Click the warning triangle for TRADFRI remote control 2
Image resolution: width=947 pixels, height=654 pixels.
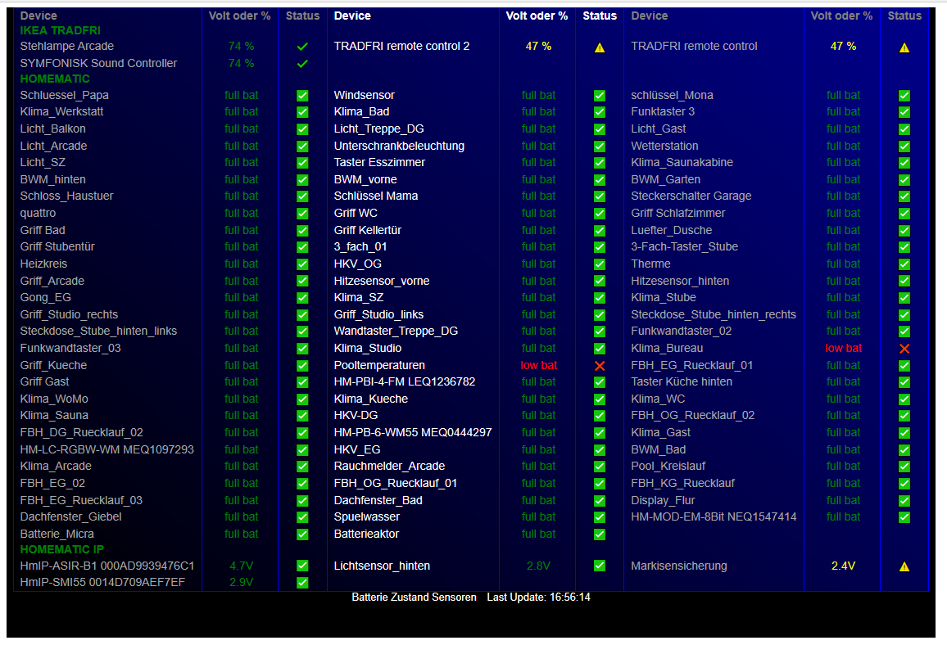click(x=599, y=47)
